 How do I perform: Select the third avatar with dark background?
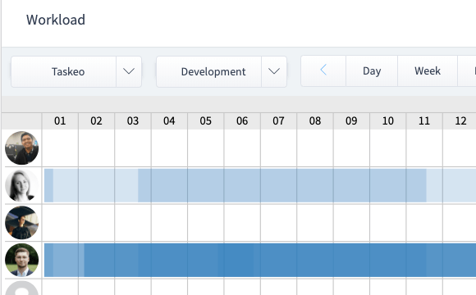[x=22, y=223]
